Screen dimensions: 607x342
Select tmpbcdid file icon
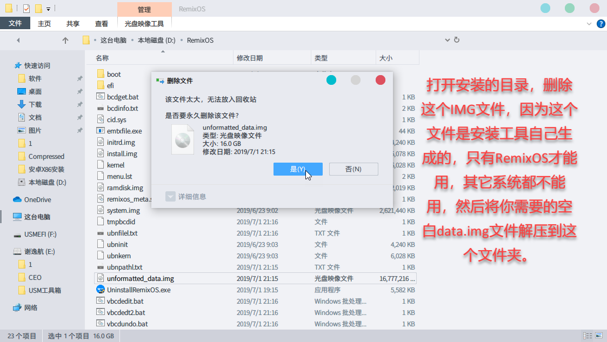(101, 222)
